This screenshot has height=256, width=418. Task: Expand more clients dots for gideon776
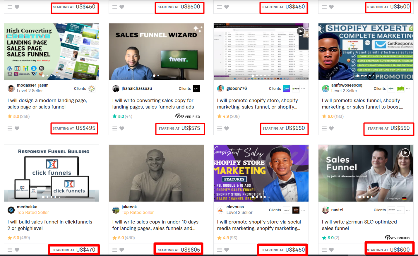[303, 88]
